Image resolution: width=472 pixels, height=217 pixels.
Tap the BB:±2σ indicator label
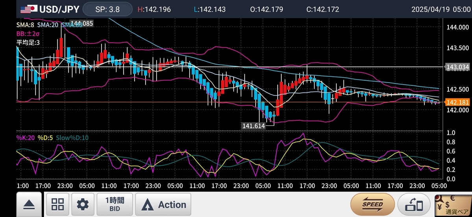point(28,33)
